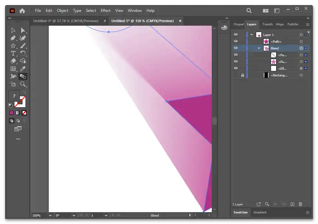This screenshot has height=224, width=318.
Task: Switch to the Gradient panel tab
Action: (260, 212)
